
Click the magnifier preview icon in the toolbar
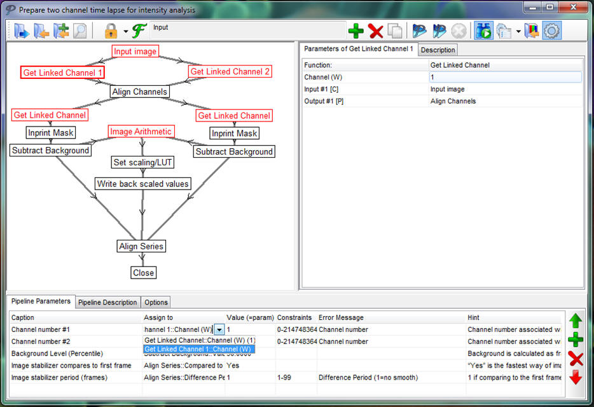[x=80, y=31]
